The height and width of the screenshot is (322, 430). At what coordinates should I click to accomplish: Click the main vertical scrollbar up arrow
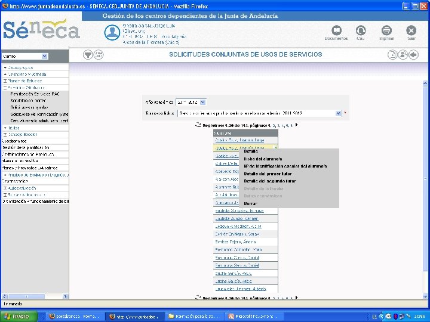click(x=425, y=83)
